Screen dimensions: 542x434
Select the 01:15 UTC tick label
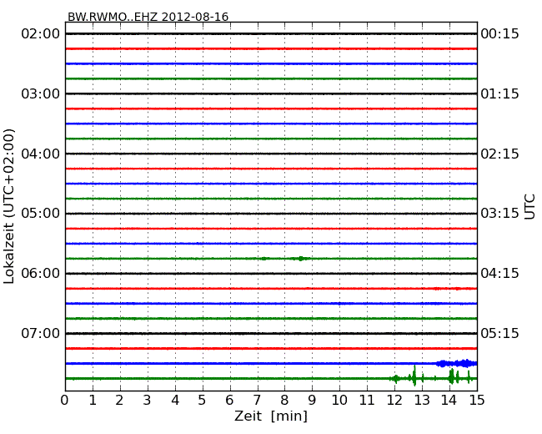coord(499,93)
